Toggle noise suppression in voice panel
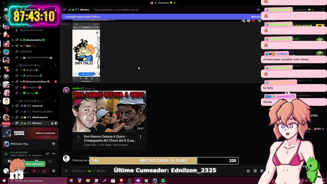Screen dimensions: 327x184 48,154
